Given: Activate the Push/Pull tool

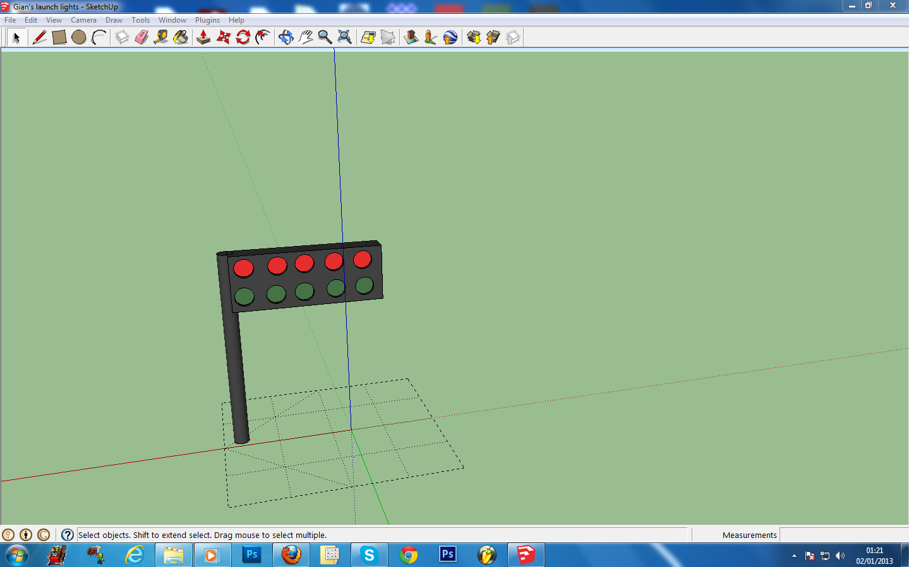Looking at the screenshot, I should click(203, 38).
